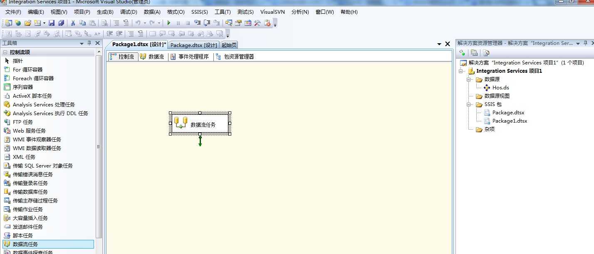Click the Save All toolbar icon
Viewport: 594px width, 254px height.
click(x=61, y=23)
